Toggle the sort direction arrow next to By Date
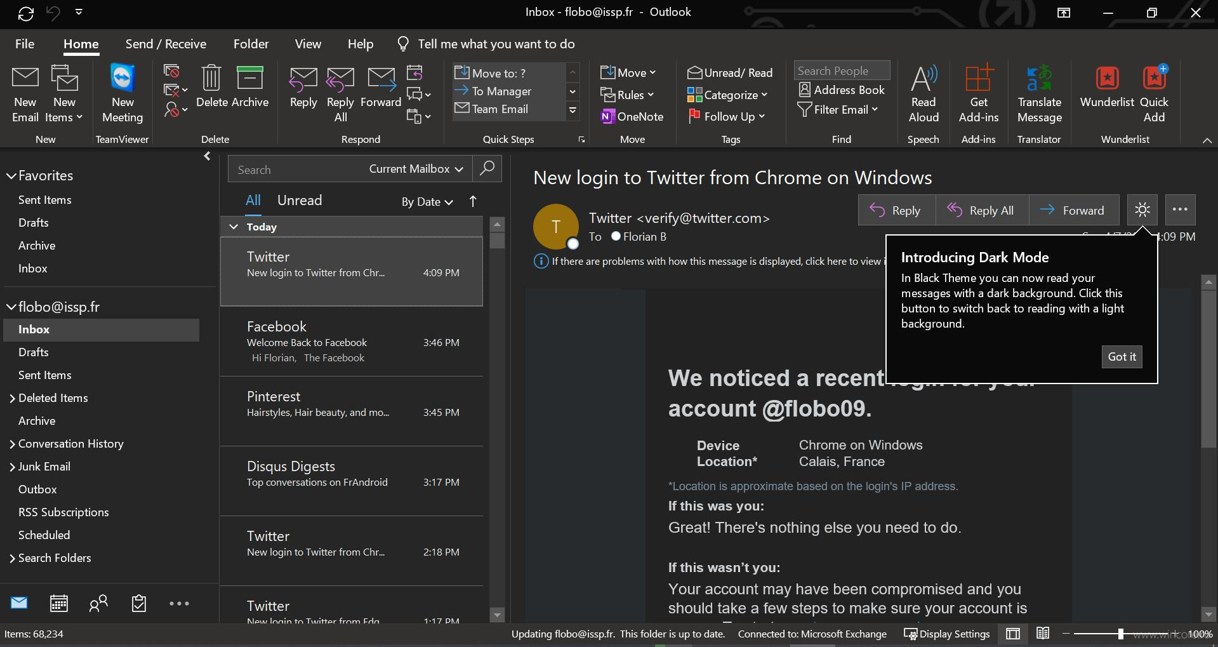1218x647 pixels. 473,202
